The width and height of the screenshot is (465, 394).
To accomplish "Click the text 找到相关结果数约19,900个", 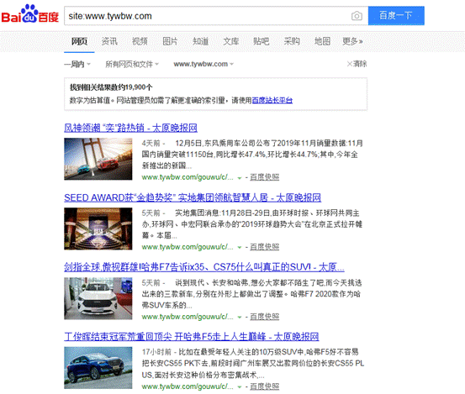I will 111,87.
